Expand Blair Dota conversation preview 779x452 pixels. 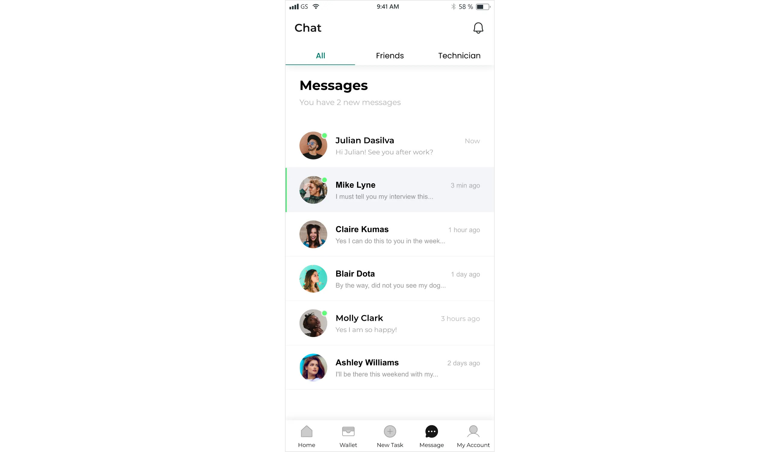pyautogui.click(x=390, y=279)
